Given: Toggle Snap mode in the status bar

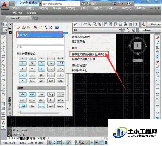Looking at the screenshot, I should click(x=54, y=143).
